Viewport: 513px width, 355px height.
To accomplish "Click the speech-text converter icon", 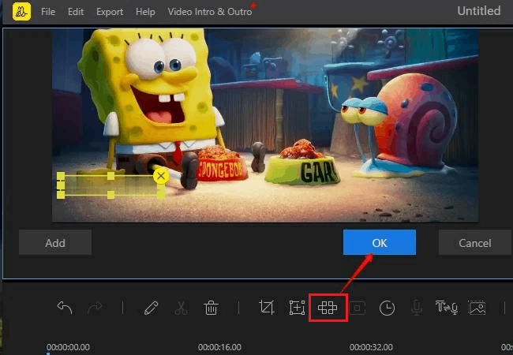I will pos(446,308).
